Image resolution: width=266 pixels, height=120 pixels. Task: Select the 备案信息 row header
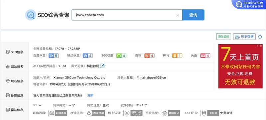(x=15, y=95)
